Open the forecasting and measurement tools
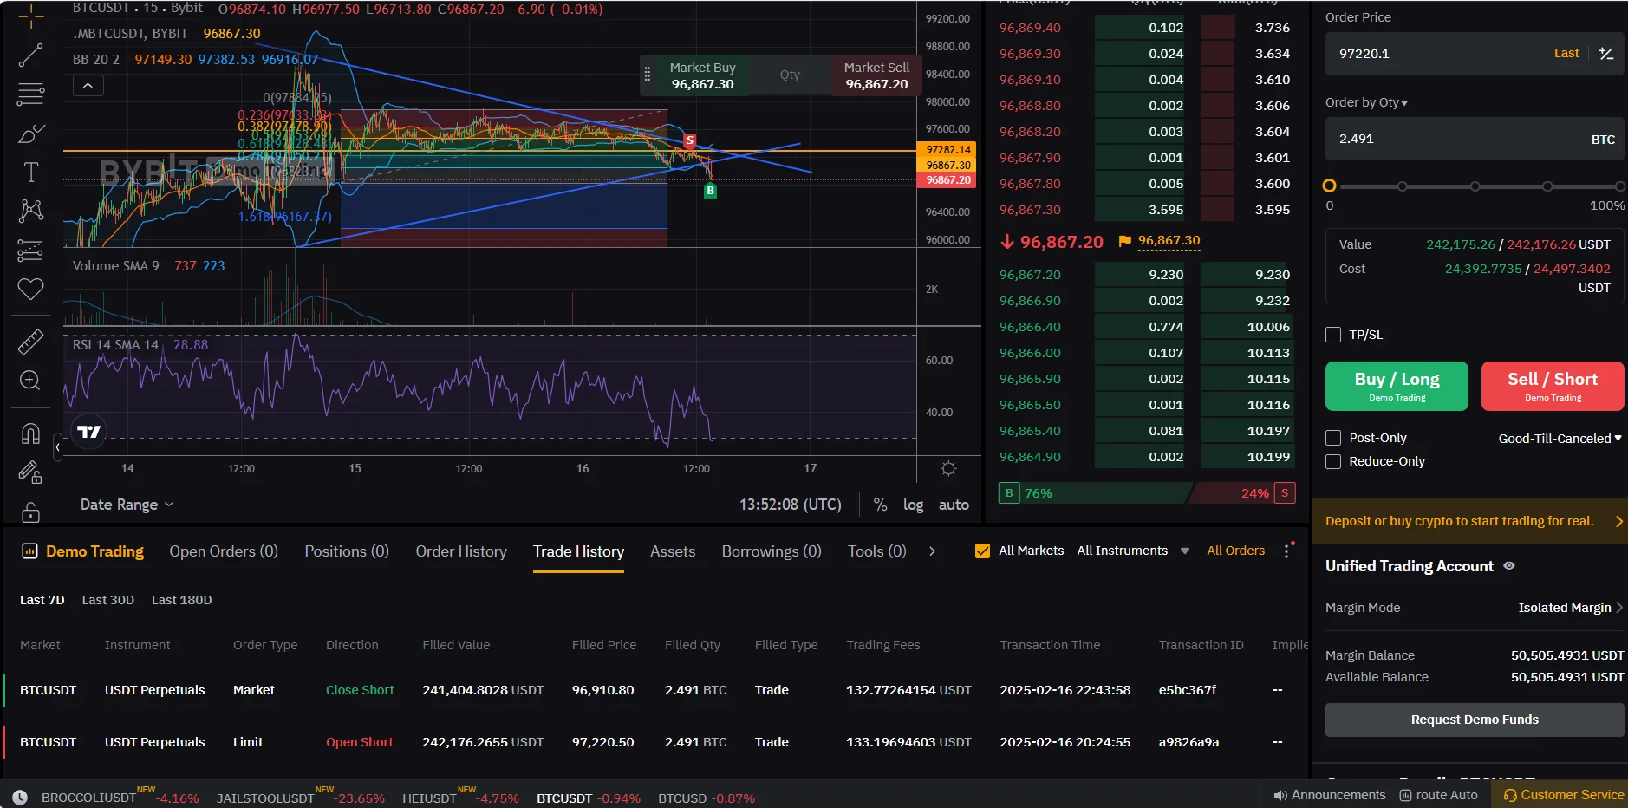 (x=30, y=250)
